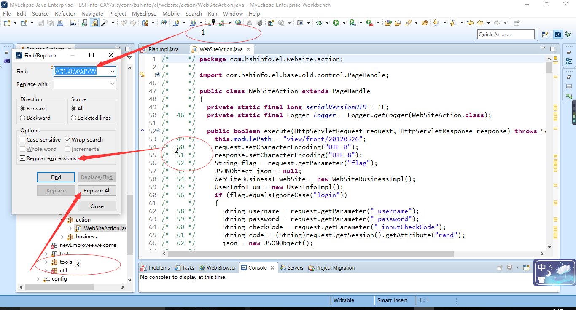The image size is (576, 310).
Task: Expand the folded imports on line 3
Action: (159, 75)
